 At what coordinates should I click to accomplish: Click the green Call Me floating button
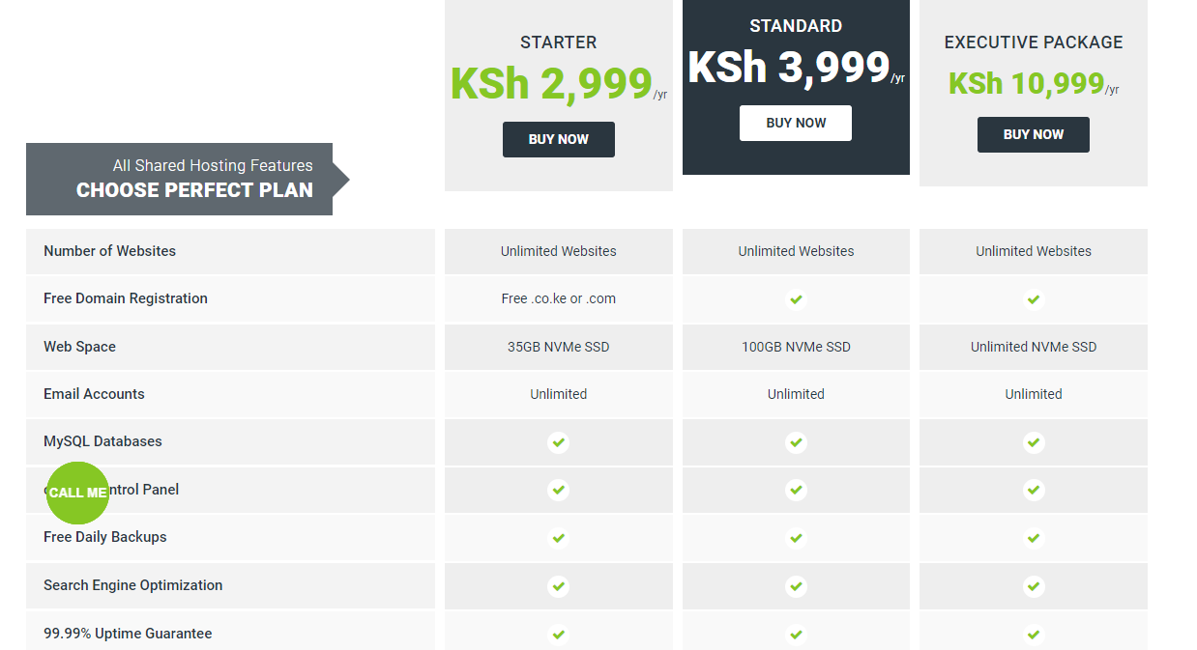[77, 493]
